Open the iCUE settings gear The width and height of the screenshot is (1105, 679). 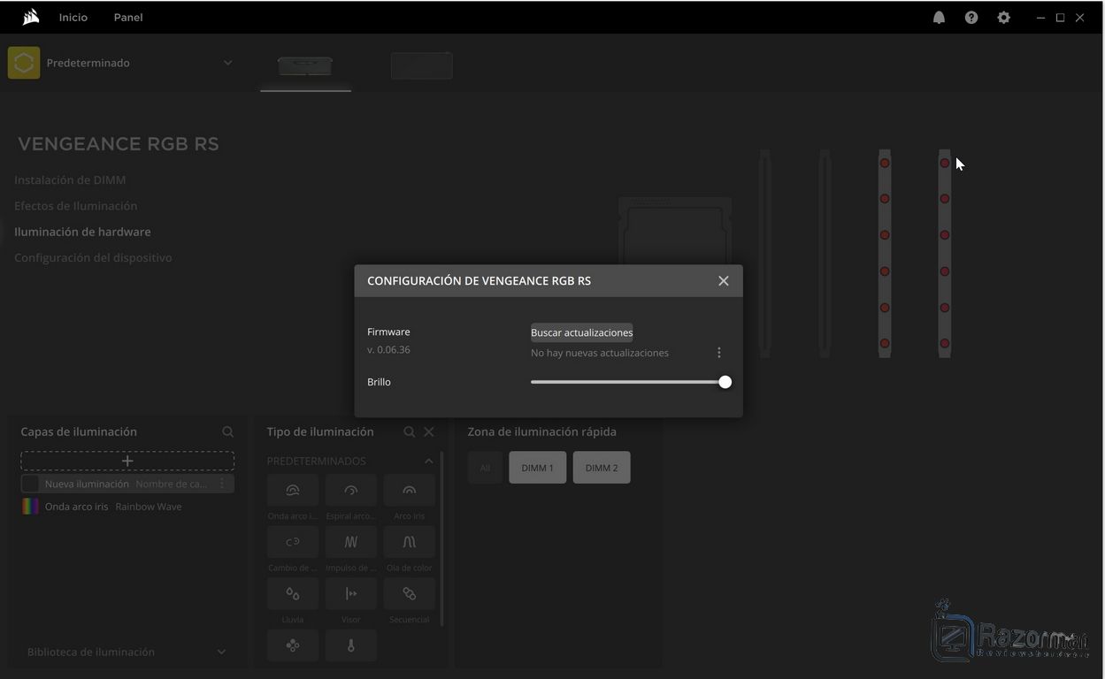click(1003, 17)
